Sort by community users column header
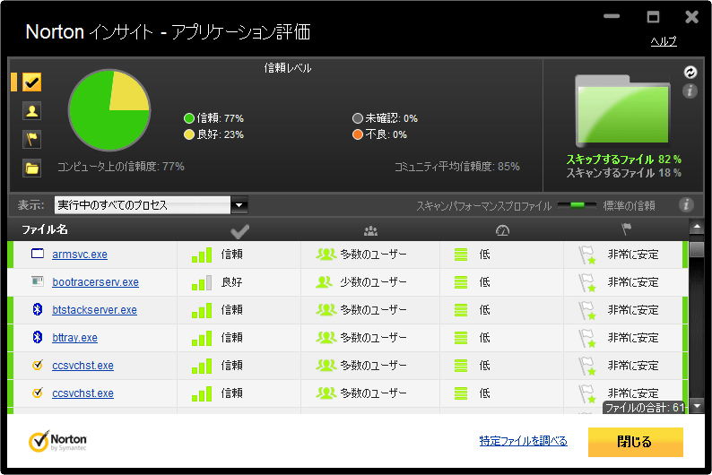712x475 pixels. 370,231
